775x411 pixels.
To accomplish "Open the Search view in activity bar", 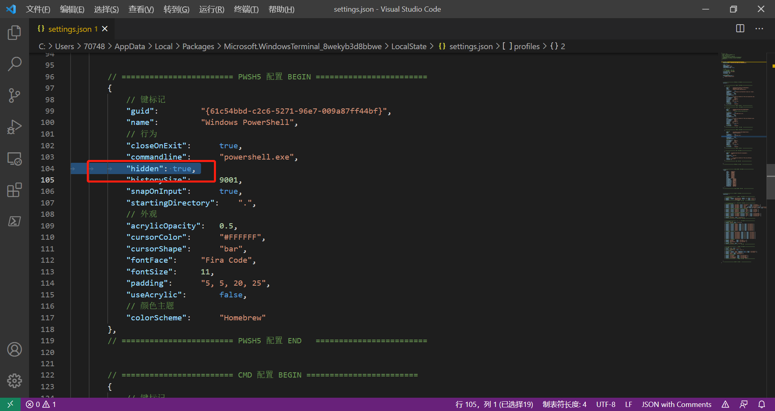I will point(15,64).
